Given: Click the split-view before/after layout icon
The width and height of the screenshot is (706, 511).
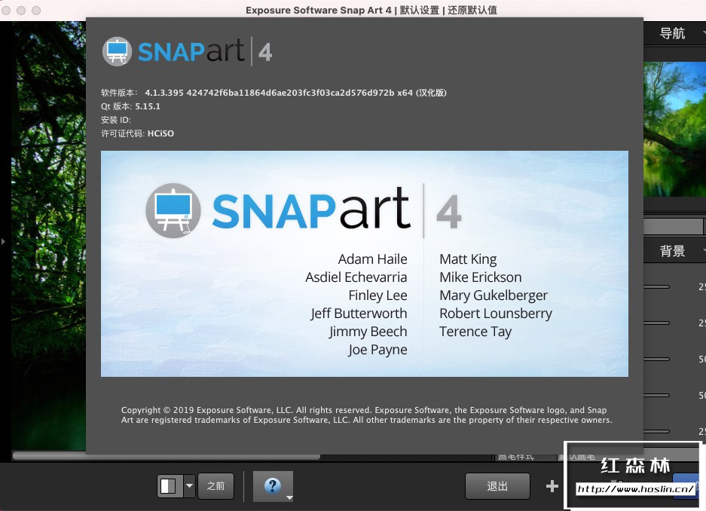Looking at the screenshot, I should pyautogui.click(x=169, y=486).
